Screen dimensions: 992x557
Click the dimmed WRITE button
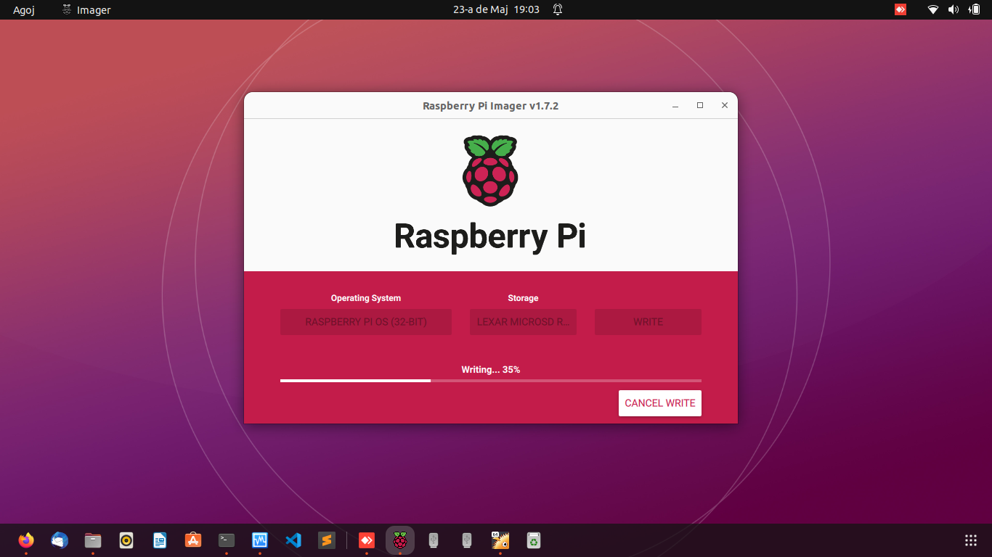(648, 322)
